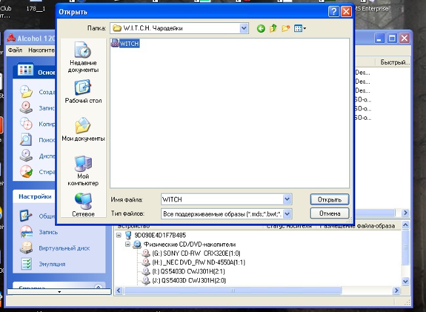Click the Быстрый... column header
The image size is (426, 312).
click(393, 62)
